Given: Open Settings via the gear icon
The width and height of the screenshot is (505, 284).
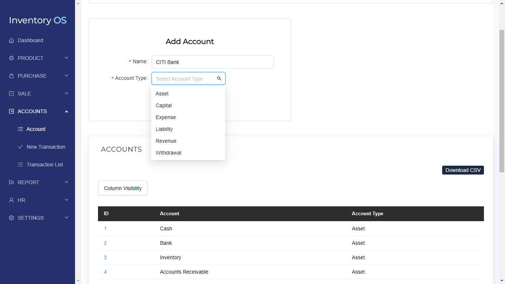Looking at the screenshot, I should (11, 218).
